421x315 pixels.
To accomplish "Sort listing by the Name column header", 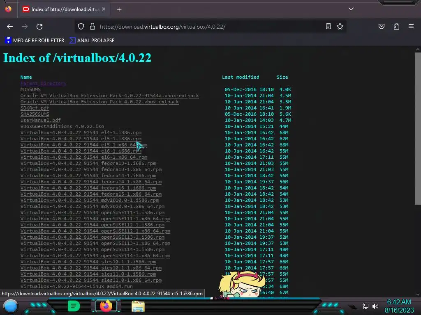I will point(26,77).
